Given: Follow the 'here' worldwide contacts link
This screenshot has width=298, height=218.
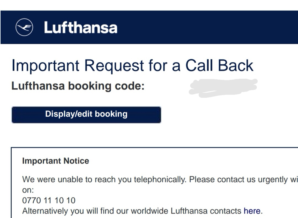Looking at the screenshot, I should (x=252, y=211).
